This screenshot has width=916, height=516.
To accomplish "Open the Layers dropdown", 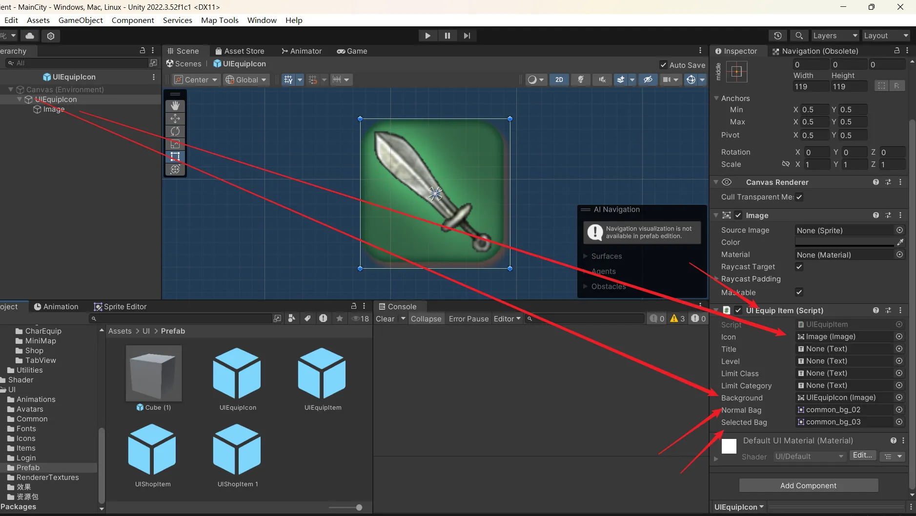I will pyautogui.click(x=834, y=36).
